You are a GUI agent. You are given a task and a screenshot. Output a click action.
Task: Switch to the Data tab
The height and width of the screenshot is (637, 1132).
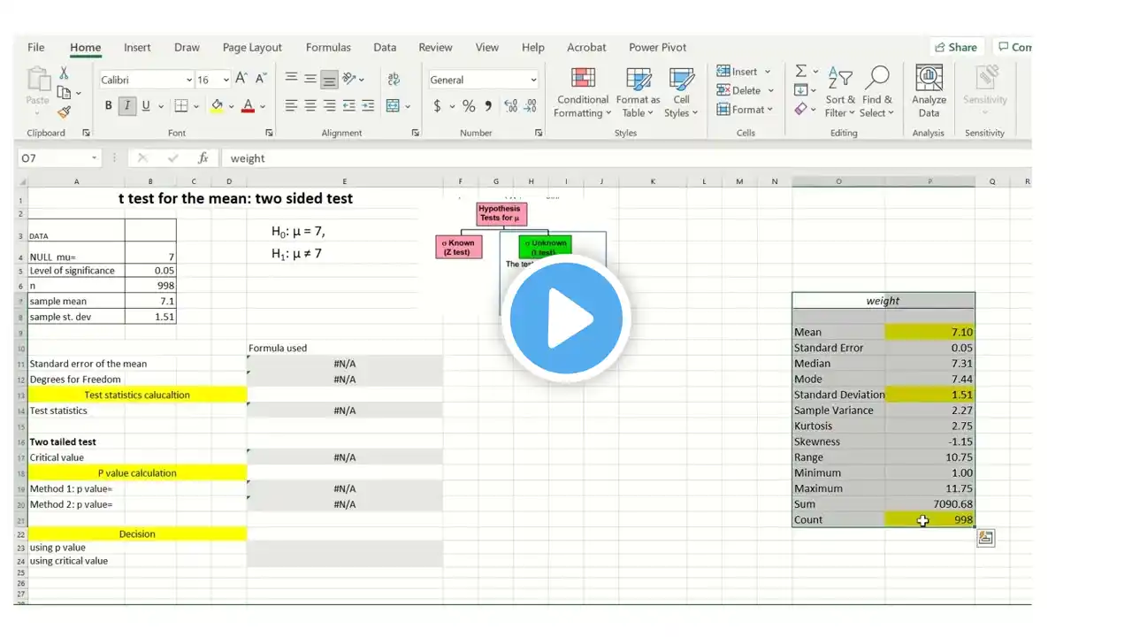[385, 48]
